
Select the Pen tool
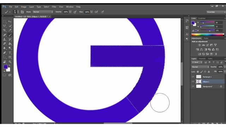pos(5,53)
